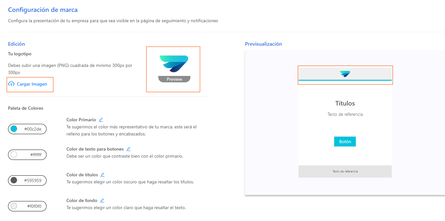Click the Títulos heading in the preview
Viewport: 445px width, 221px height.
coord(345,103)
